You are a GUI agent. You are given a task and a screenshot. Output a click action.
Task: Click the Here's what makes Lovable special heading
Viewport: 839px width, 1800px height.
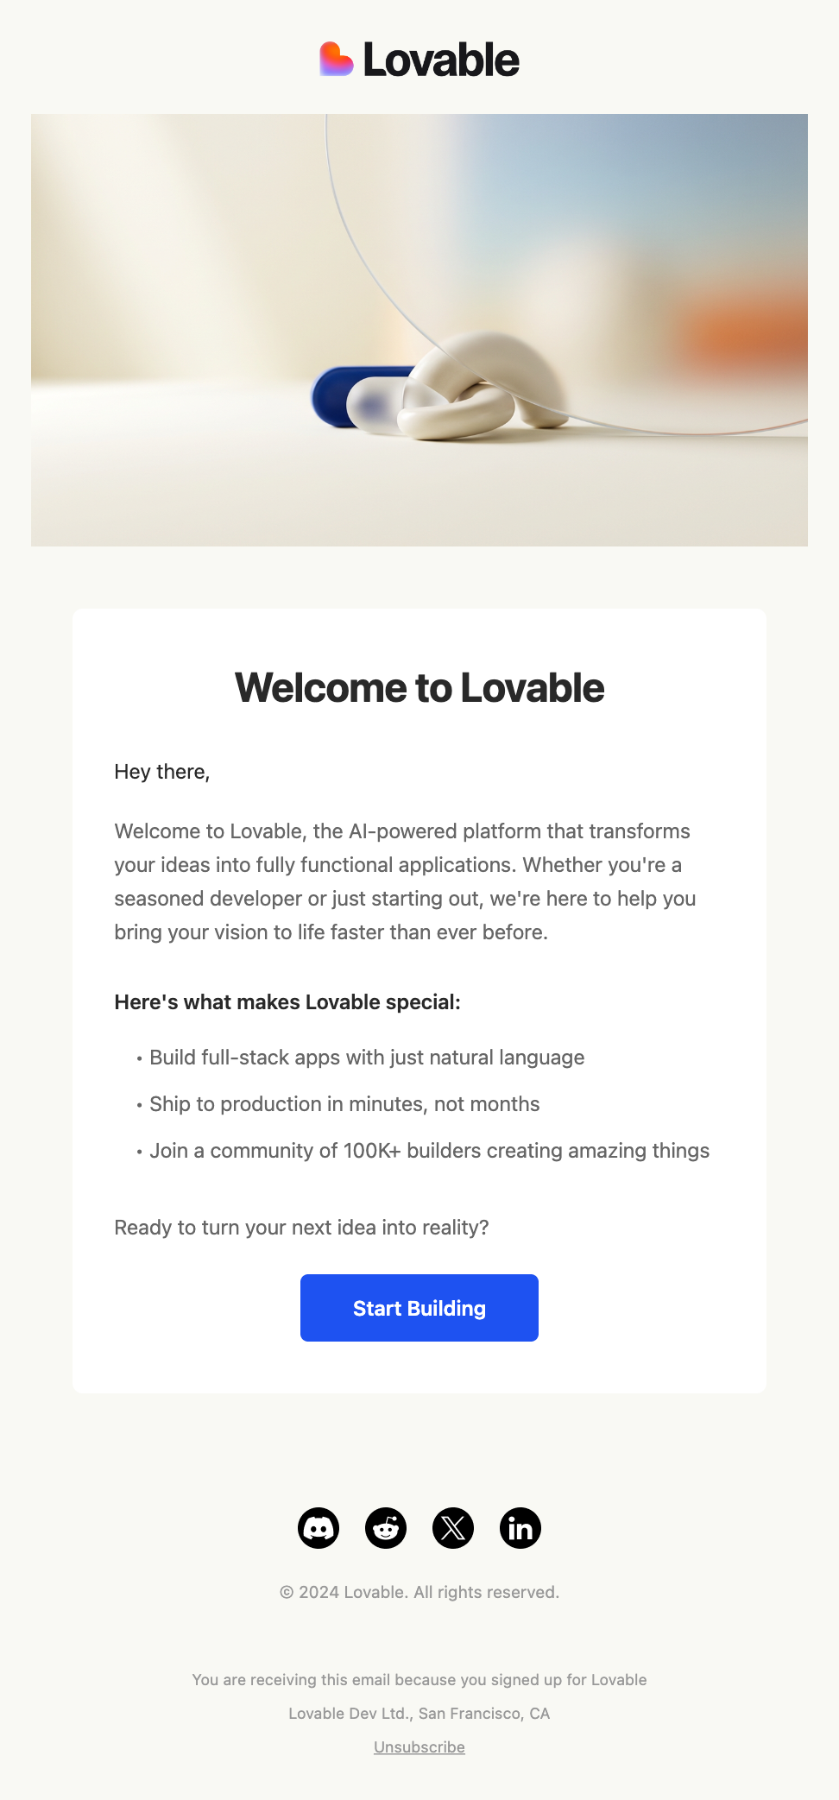click(288, 1002)
